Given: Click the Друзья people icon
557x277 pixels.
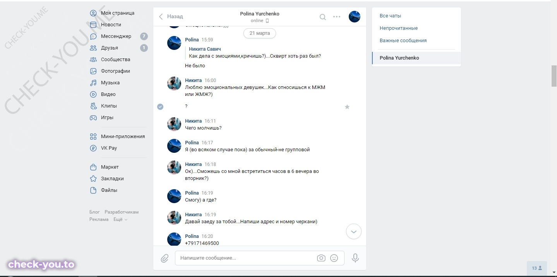Looking at the screenshot, I should click(93, 48).
